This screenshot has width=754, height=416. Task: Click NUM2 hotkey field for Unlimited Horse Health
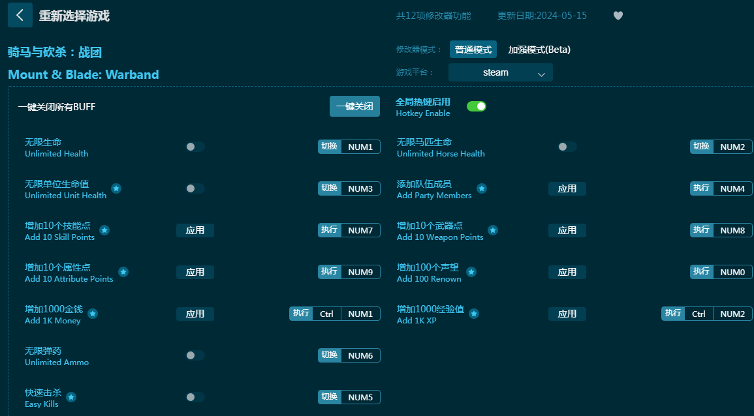tap(733, 147)
